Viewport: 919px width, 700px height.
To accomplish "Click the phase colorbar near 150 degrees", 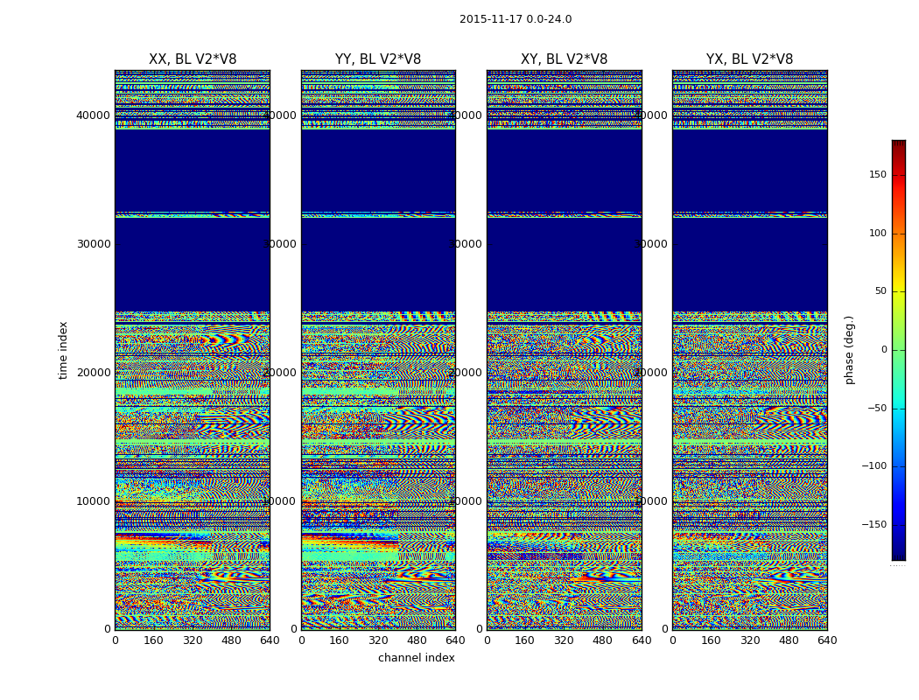I will tap(899, 175).
